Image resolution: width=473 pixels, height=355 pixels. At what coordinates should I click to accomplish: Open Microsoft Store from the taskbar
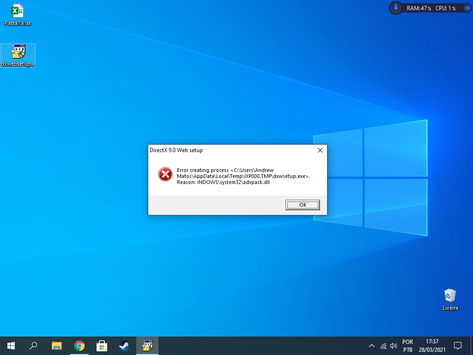coord(102,346)
